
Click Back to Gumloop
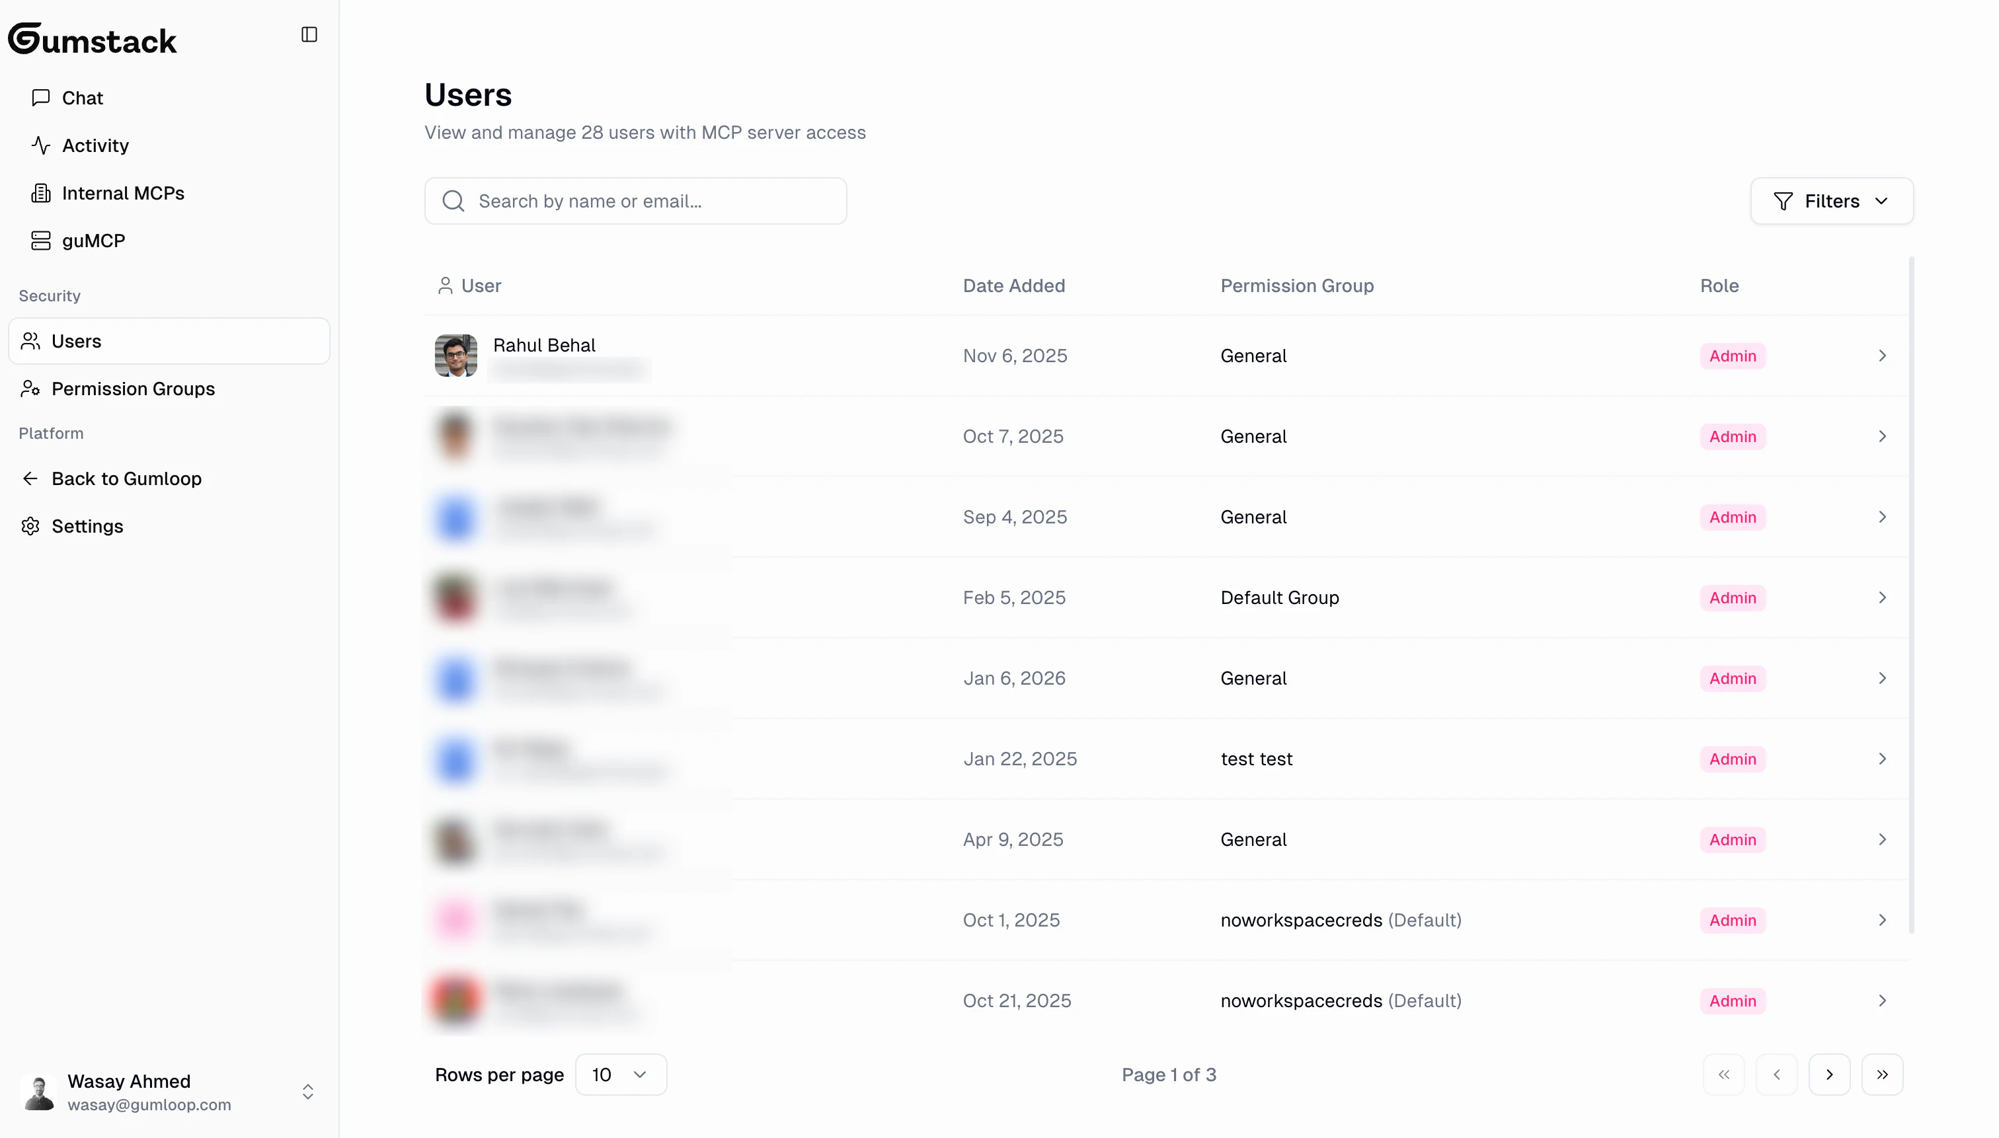(x=127, y=478)
